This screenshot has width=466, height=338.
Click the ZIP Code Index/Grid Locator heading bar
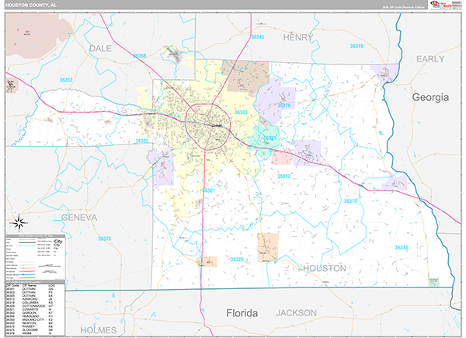pos(35,282)
